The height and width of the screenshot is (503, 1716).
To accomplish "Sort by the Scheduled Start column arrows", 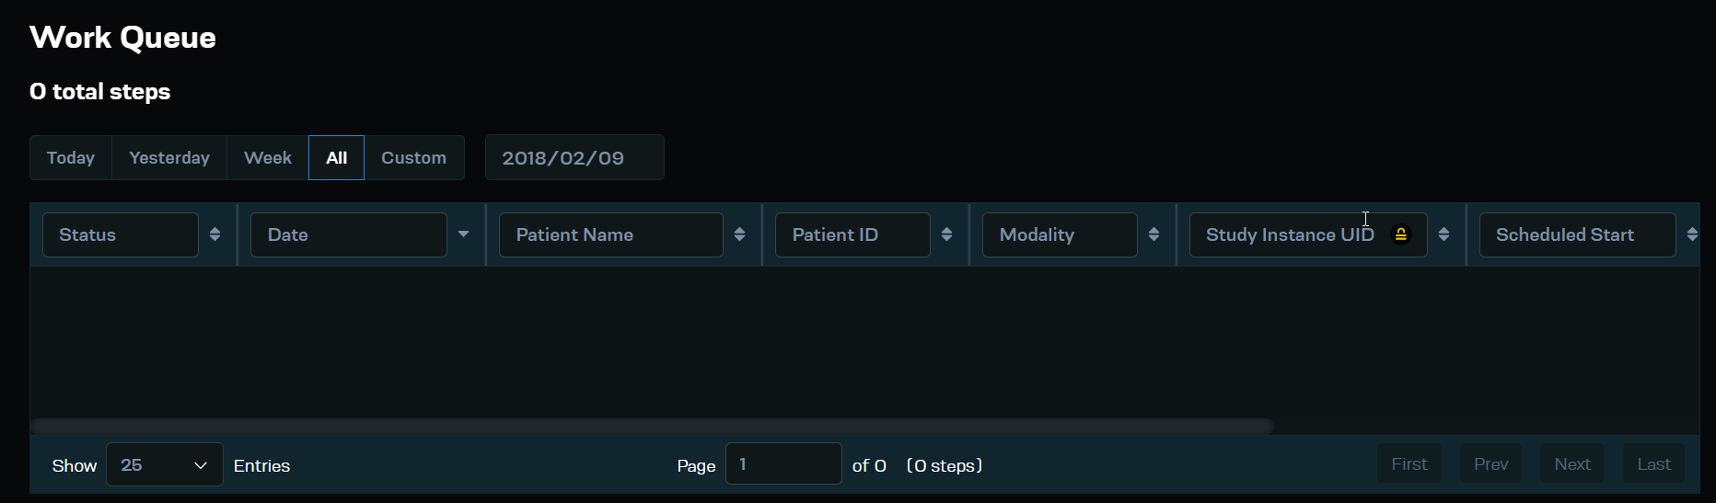I will tap(1692, 234).
